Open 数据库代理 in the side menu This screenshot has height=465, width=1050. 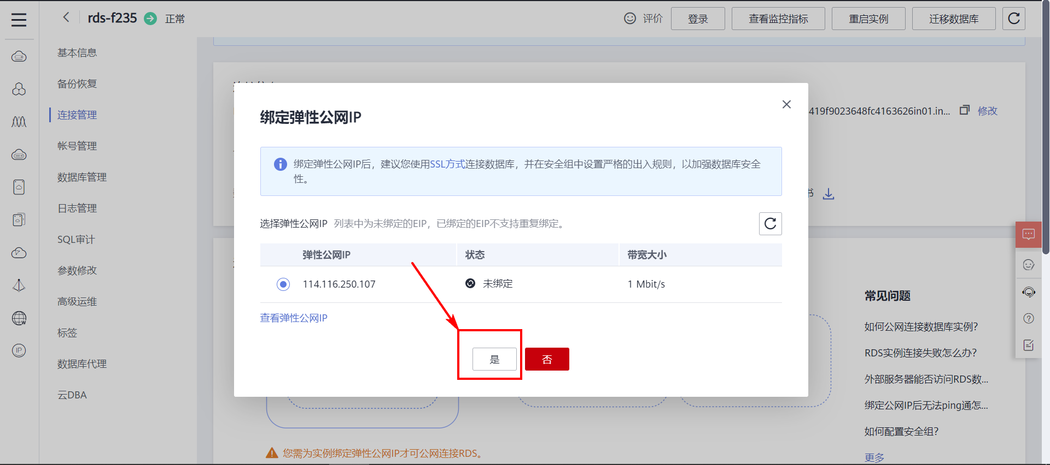click(82, 364)
